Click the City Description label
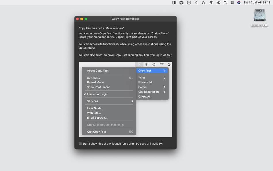 coord(148,92)
